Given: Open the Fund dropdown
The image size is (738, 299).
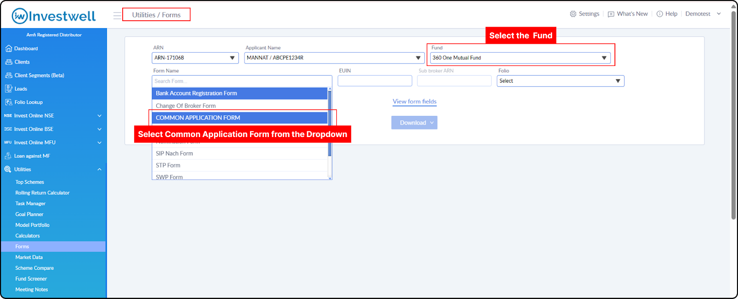Looking at the screenshot, I should click(x=520, y=58).
